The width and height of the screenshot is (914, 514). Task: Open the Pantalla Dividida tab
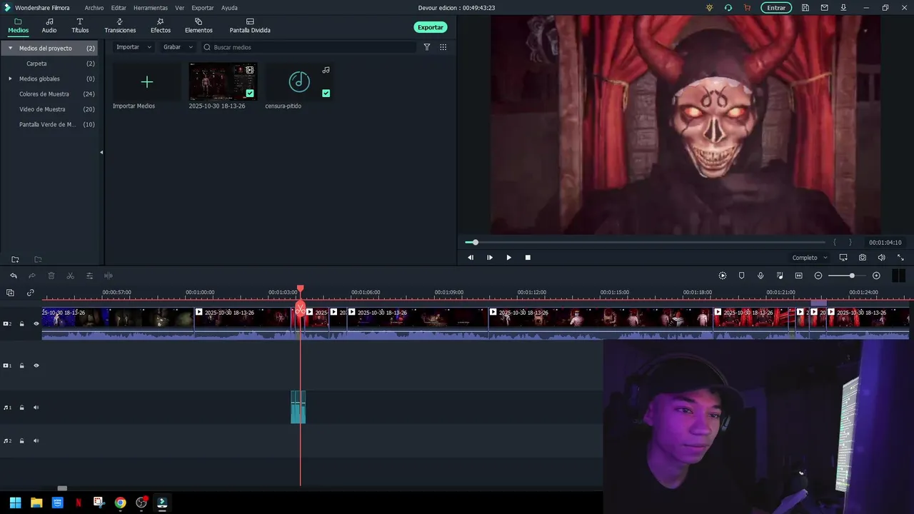(250, 26)
